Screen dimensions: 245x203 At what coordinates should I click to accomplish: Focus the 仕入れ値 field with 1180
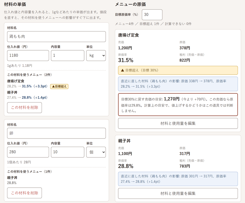tap(28, 55)
